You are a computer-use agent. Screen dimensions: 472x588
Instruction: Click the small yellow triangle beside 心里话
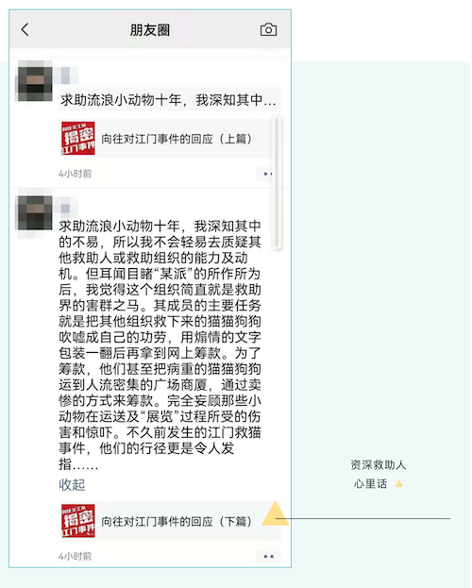[x=398, y=484]
